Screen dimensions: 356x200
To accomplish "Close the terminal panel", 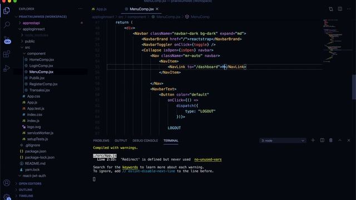I will click(x=349, y=141).
